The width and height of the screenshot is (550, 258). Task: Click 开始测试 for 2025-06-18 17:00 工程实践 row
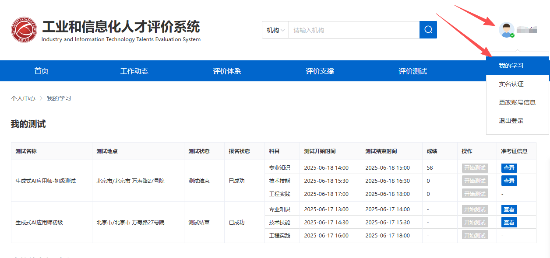click(x=475, y=194)
